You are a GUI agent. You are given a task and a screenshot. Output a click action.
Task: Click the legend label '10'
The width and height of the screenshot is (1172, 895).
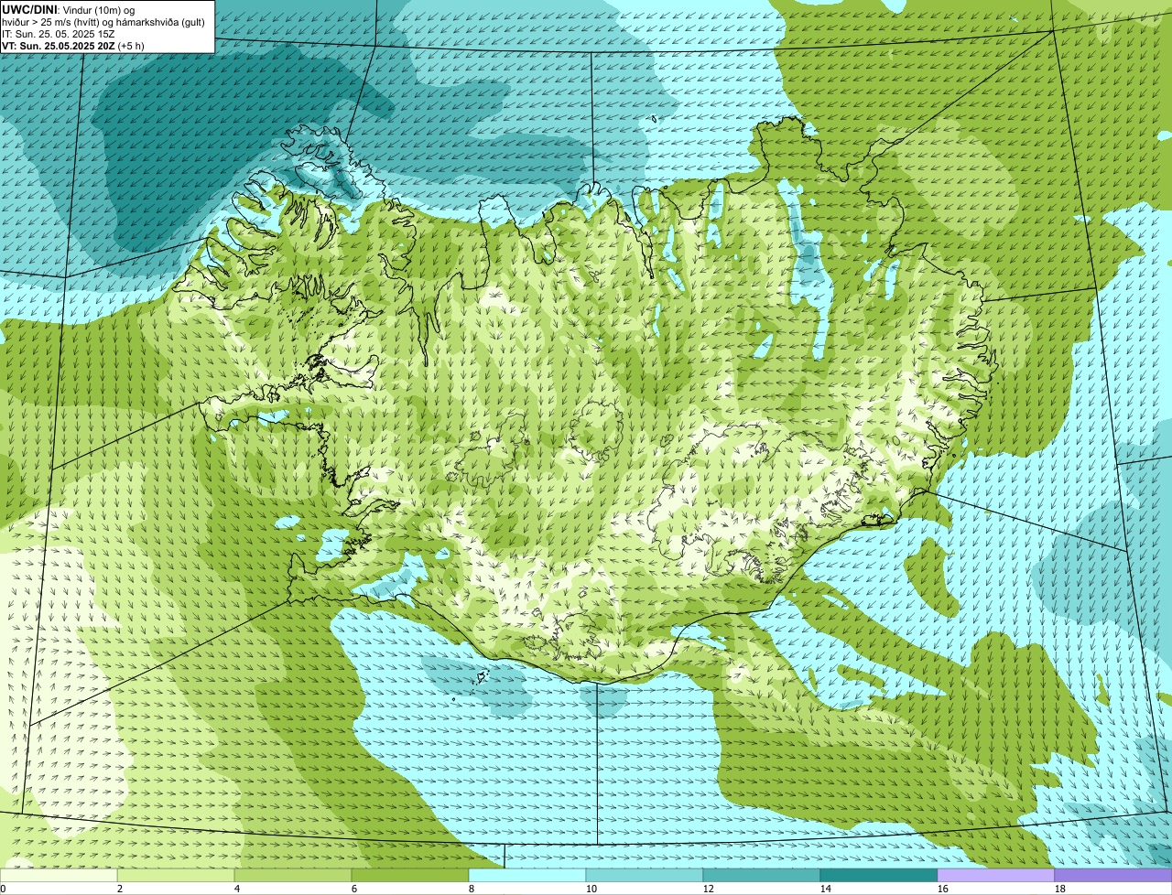[x=591, y=889]
